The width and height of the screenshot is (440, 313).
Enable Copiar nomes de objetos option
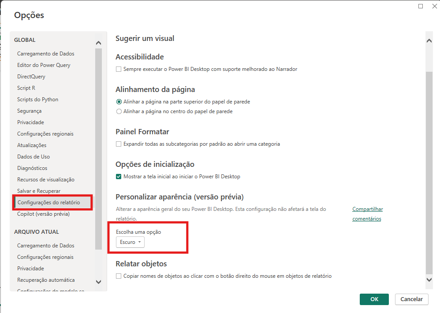118,275
